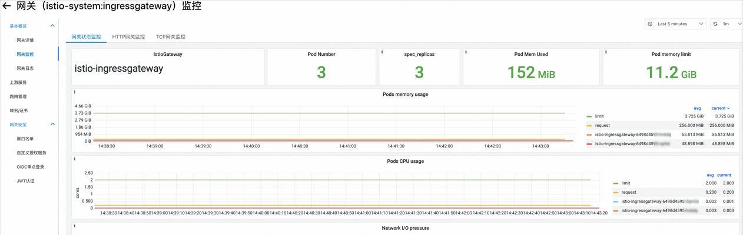Open 黑白名单 in the sidebar
The width and height of the screenshot is (743, 235).
(x=25, y=139)
